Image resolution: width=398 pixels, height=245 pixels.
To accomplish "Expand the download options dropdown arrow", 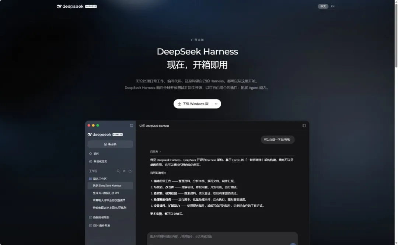I will (x=216, y=104).
